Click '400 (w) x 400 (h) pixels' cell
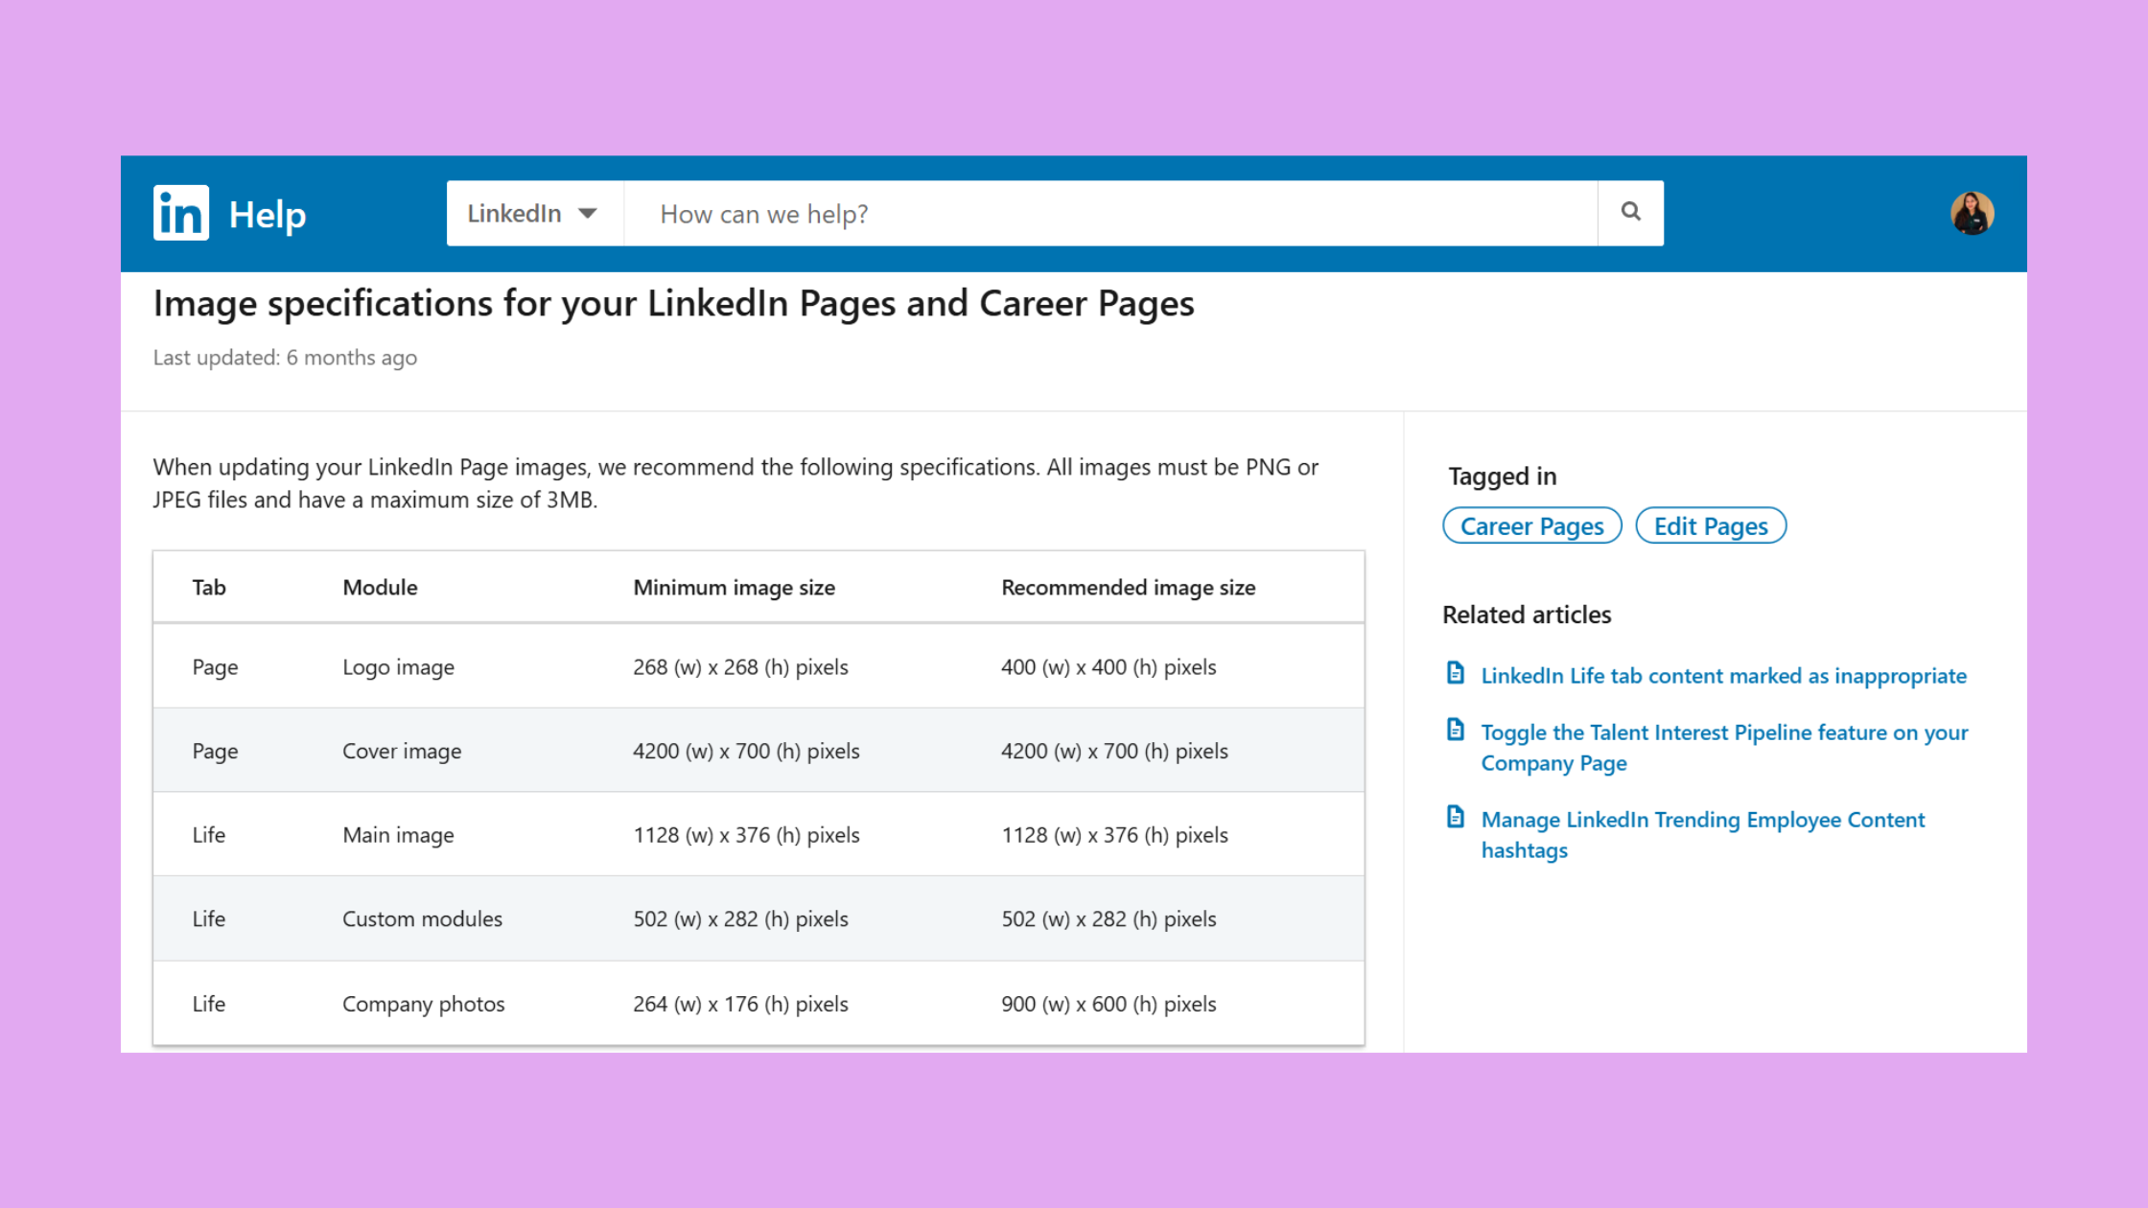Image resolution: width=2148 pixels, height=1208 pixels. point(1109,667)
